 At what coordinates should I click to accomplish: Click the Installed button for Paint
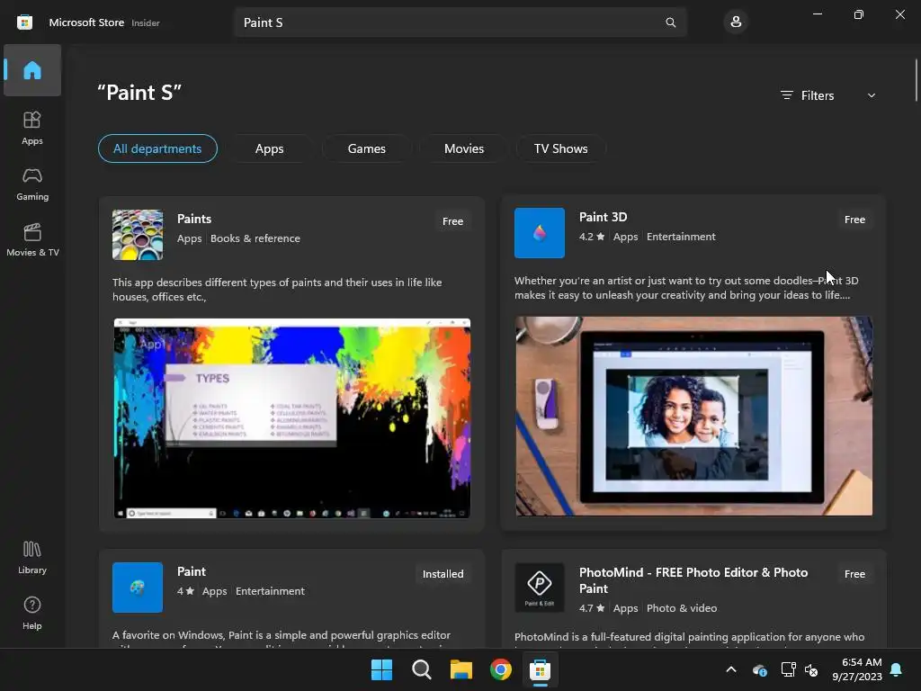click(443, 574)
